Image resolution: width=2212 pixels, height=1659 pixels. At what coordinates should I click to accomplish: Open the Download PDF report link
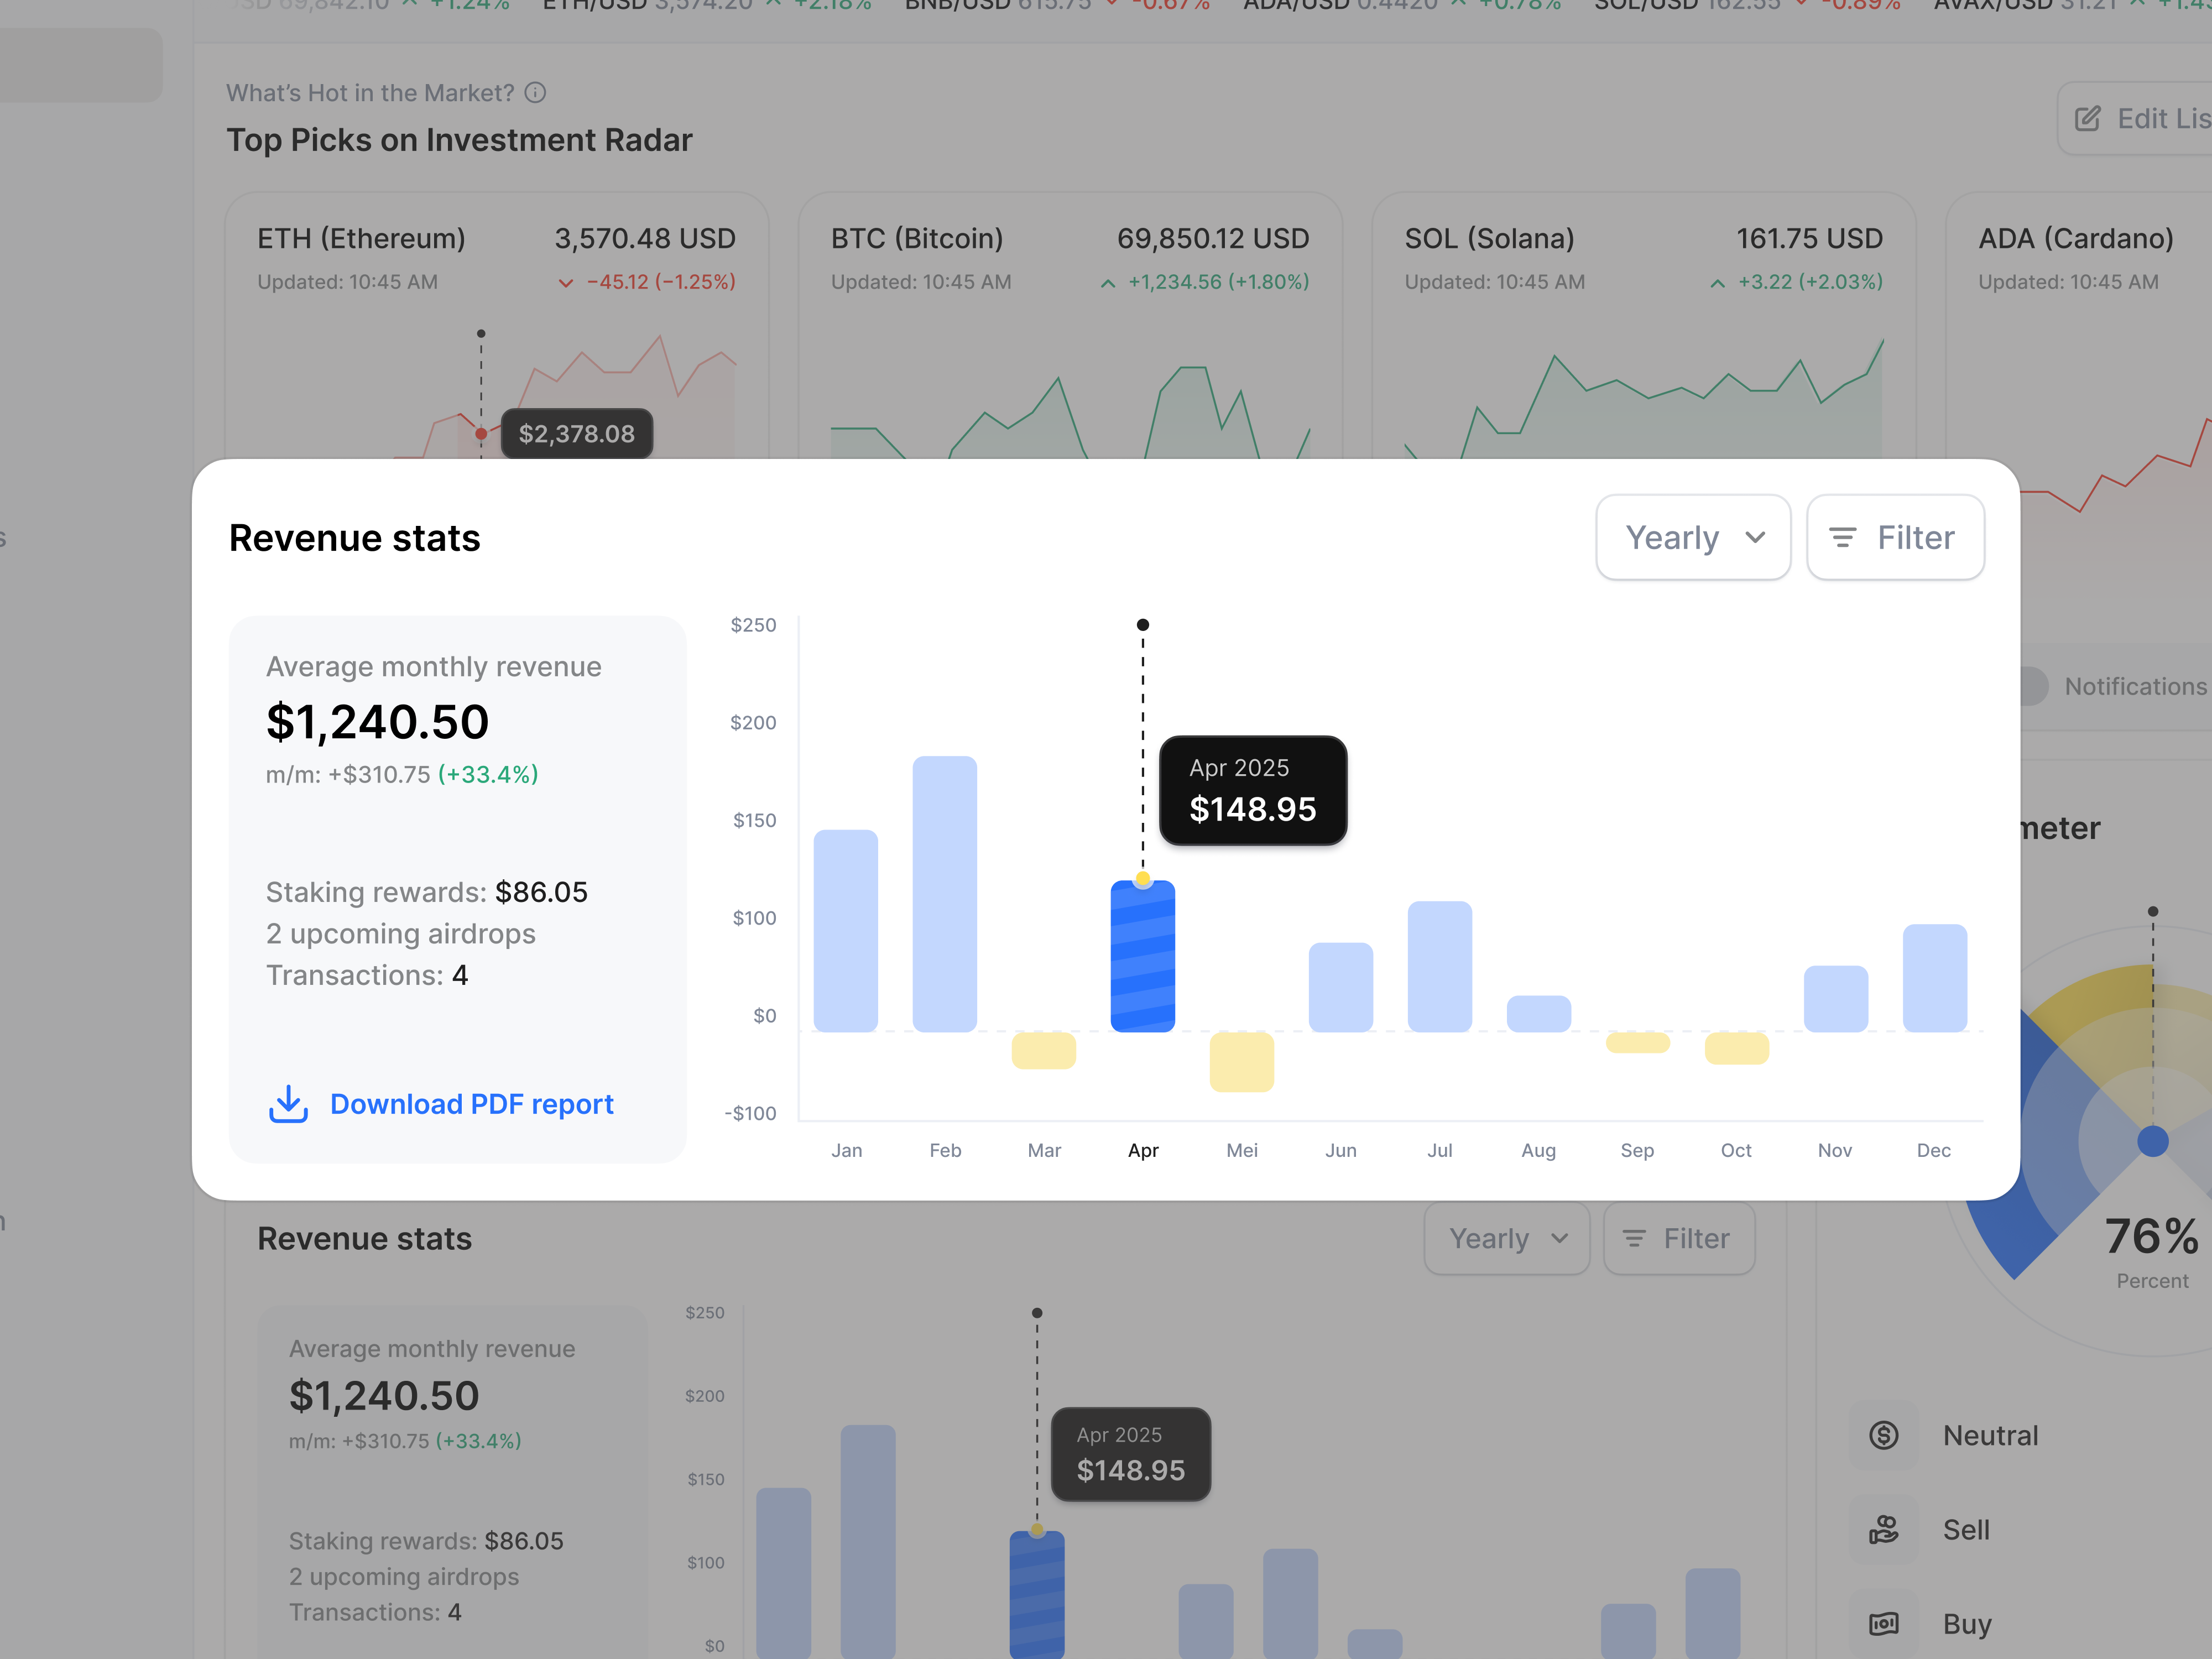471,1104
